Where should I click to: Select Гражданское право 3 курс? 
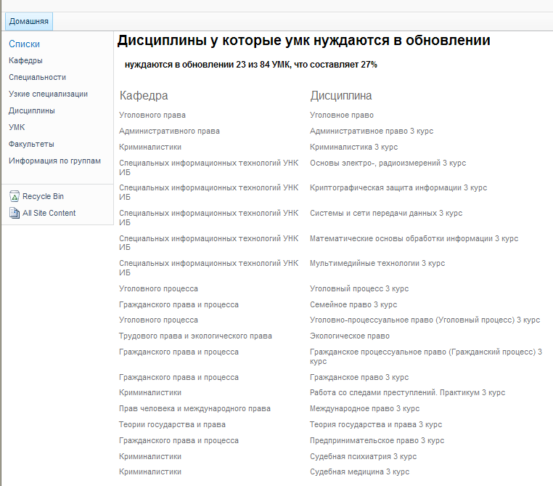click(x=359, y=377)
